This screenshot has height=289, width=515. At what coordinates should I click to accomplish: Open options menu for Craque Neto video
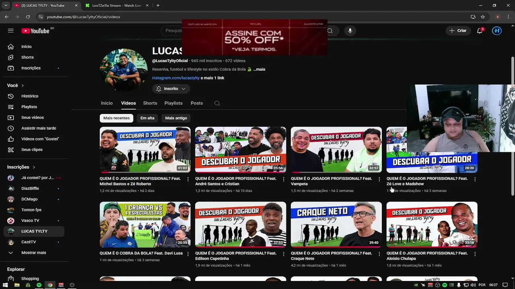(x=379, y=254)
